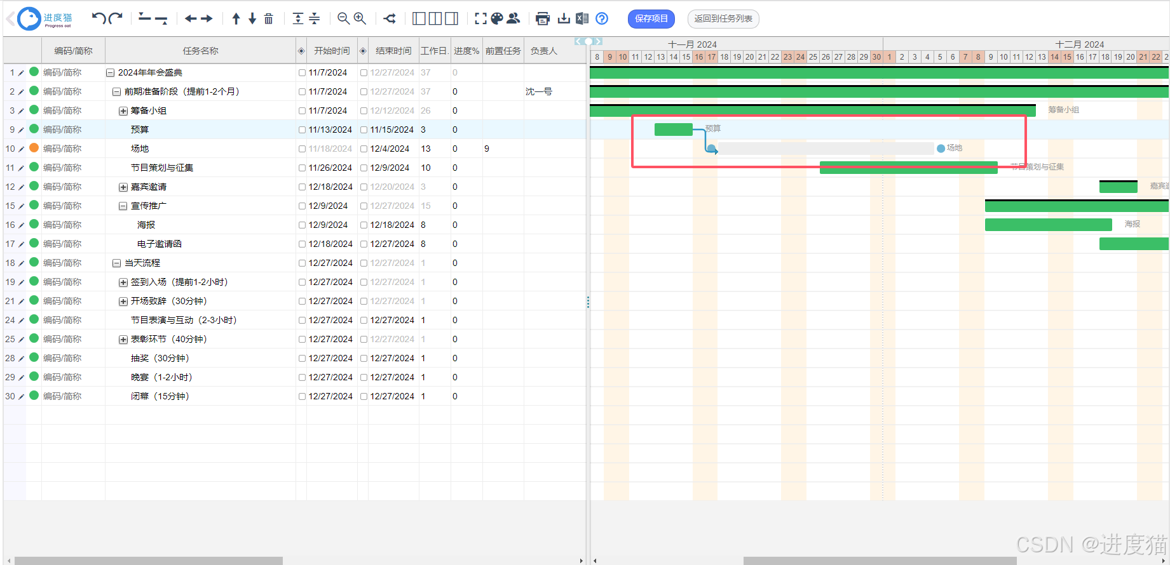Viewport: 1170px width, 565px height.
Task: Click the 前置任务 column header
Action: [503, 51]
